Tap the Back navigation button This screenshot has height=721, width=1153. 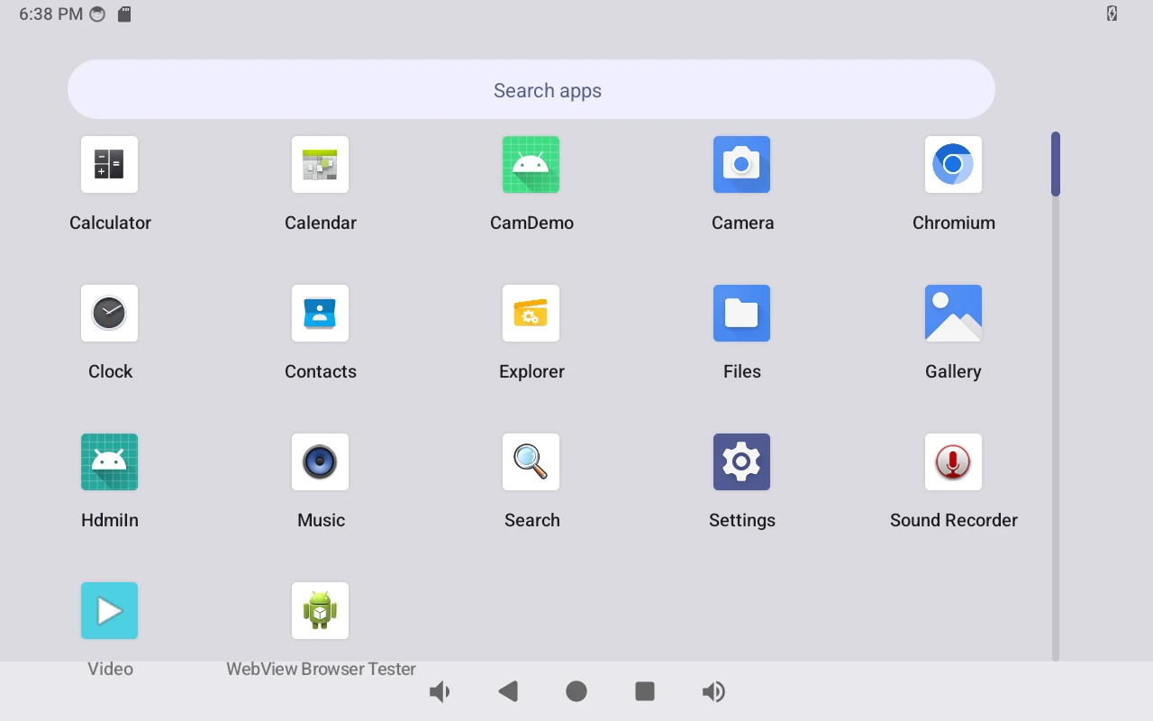[x=508, y=691]
